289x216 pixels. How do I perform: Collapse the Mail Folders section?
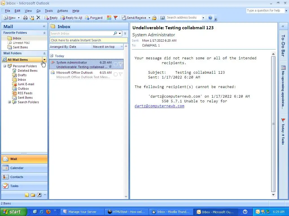[x=44, y=53]
